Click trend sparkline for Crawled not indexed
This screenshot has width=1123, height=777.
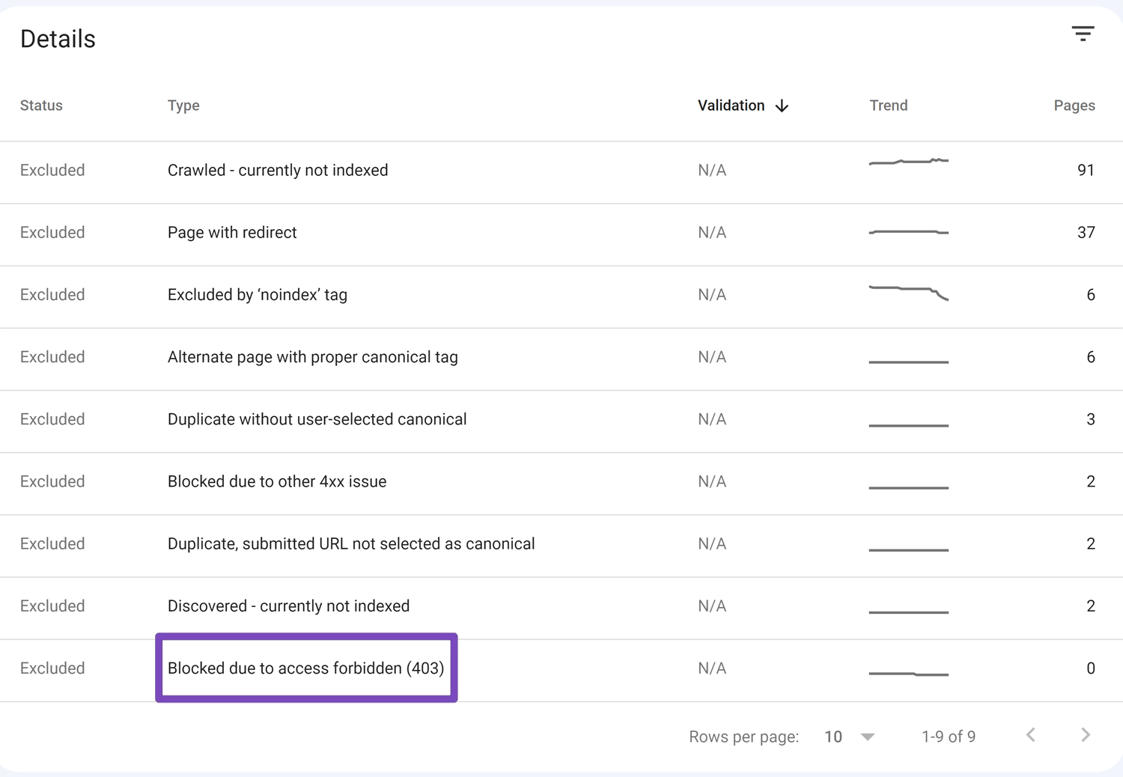[x=909, y=162]
